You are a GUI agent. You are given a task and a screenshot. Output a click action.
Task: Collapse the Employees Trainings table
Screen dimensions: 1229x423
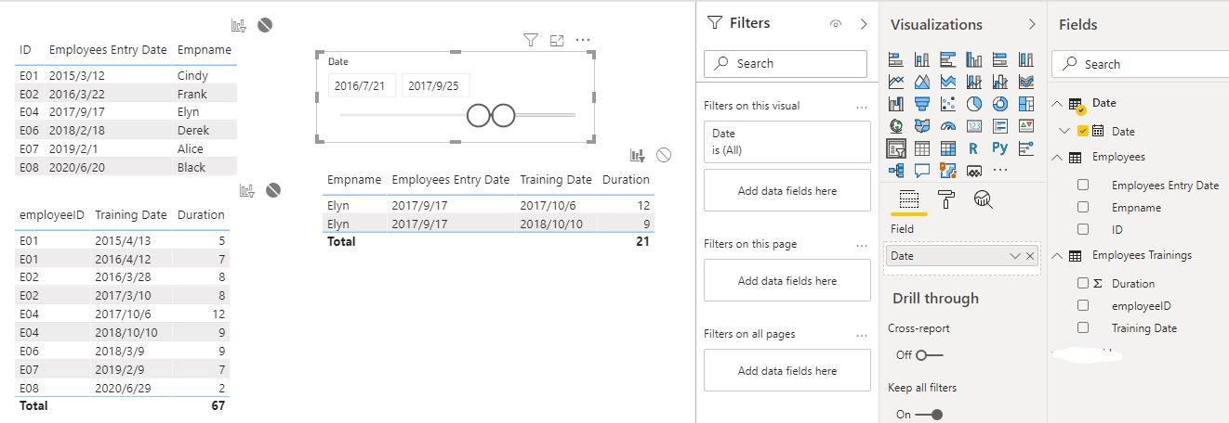coord(1057,256)
